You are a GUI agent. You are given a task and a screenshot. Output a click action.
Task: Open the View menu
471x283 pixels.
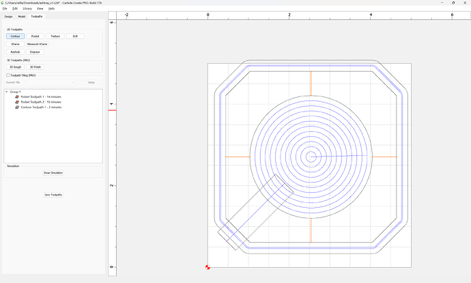[40, 8]
